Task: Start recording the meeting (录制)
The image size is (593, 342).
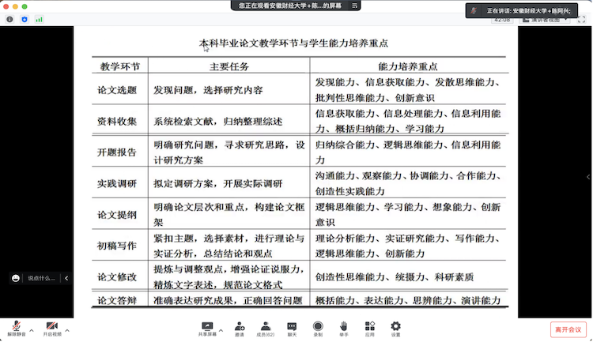Action: point(318,327)
